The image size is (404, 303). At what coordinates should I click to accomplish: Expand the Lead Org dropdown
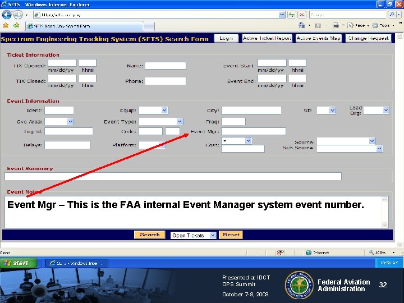click(x=385, y=111)
